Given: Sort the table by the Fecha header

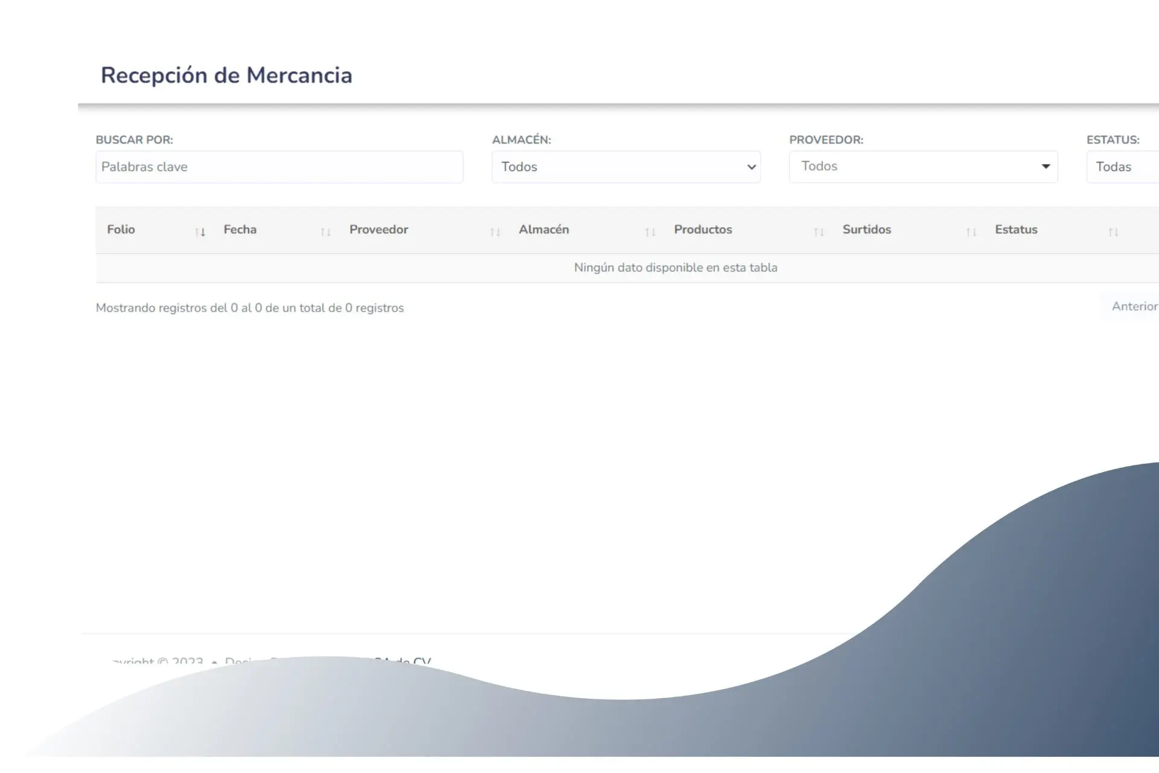Looking at the screenshot, I should point(240,229).
